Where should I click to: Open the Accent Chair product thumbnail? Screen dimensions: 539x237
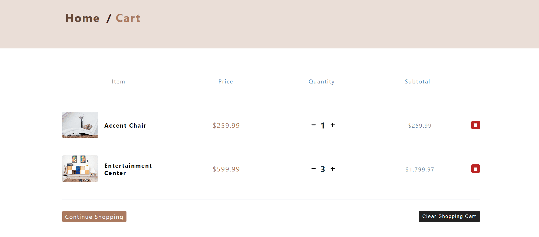point(80,125)
